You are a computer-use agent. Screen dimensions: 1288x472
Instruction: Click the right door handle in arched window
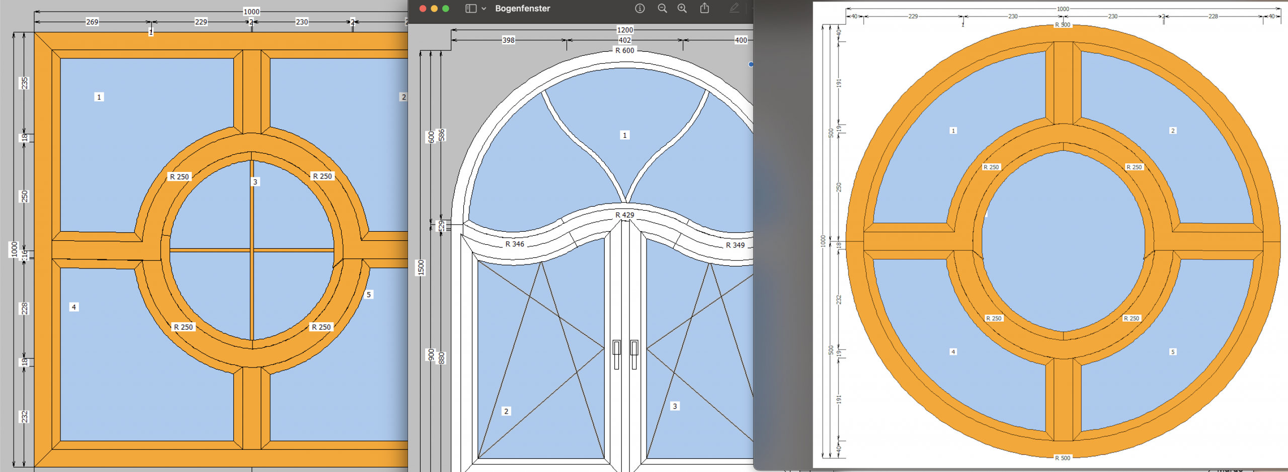click(634, 354)
